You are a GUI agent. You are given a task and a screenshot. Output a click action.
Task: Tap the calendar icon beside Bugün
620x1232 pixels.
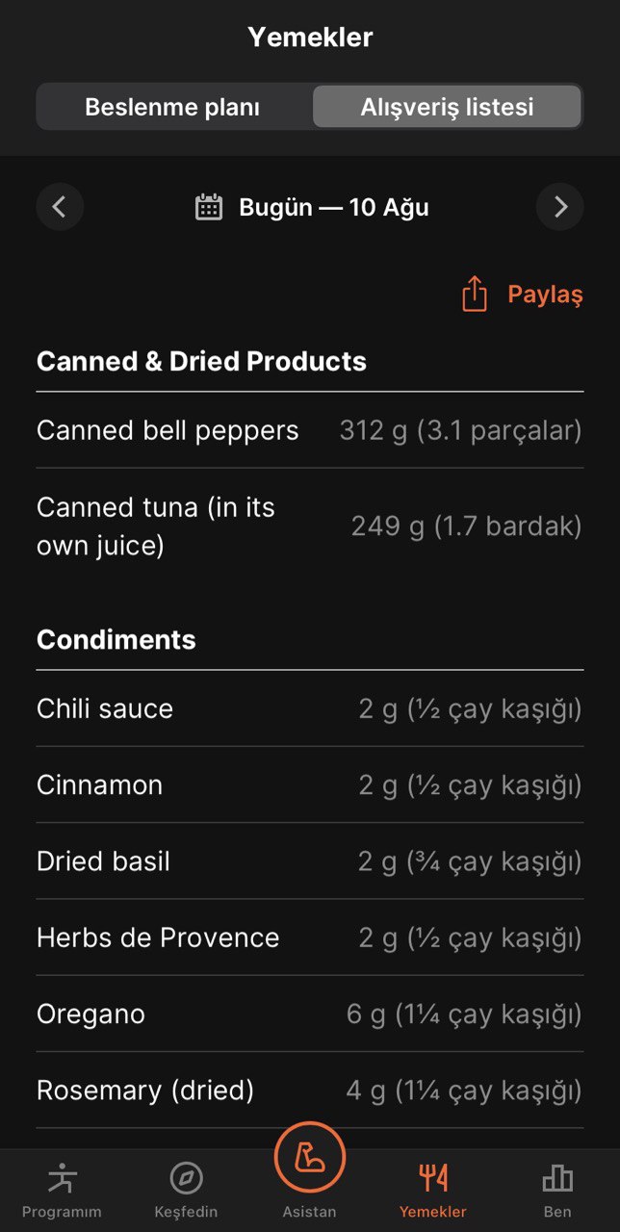pos(209,207)
